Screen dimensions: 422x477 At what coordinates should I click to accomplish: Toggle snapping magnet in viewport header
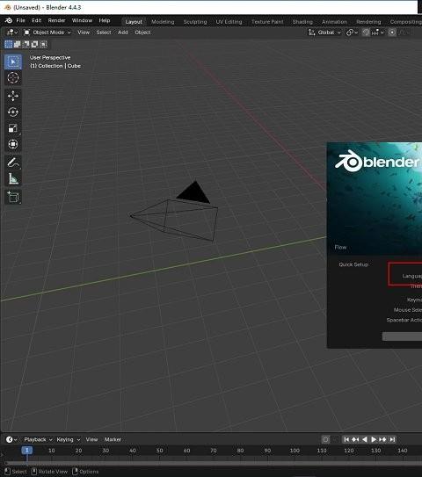[366, 33]
